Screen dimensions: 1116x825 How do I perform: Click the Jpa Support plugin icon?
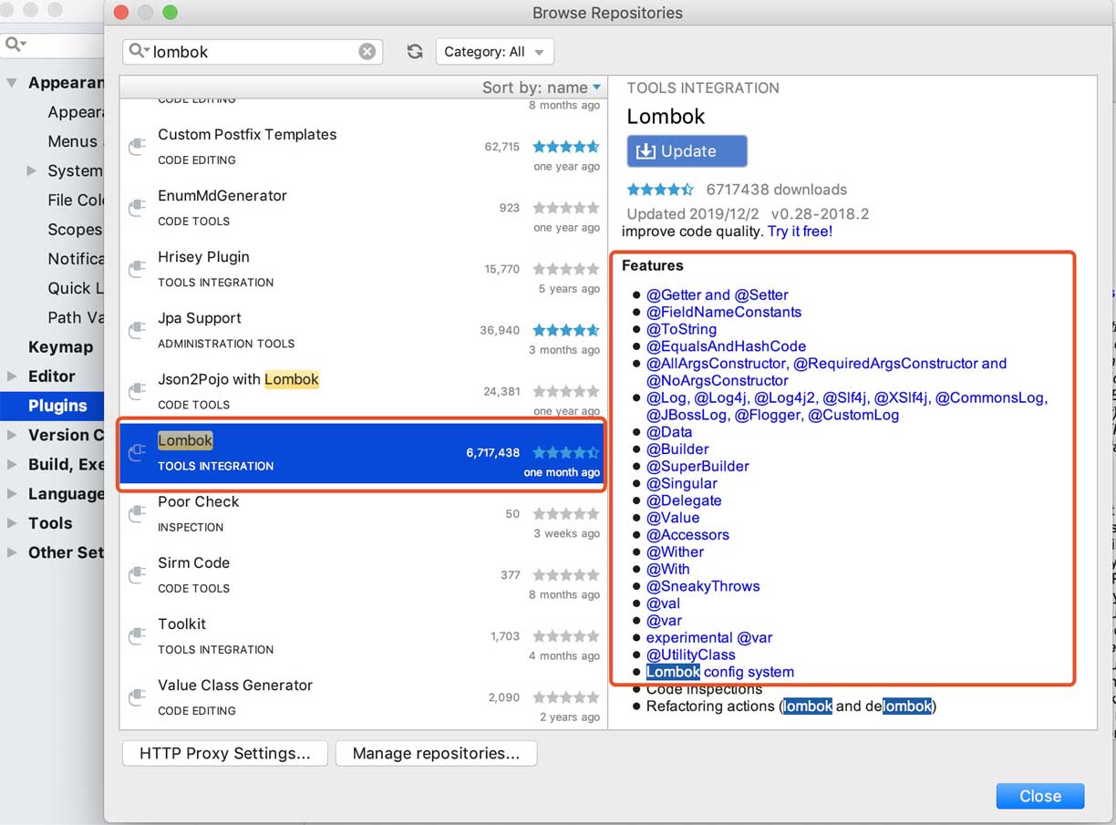click(137, 330)
